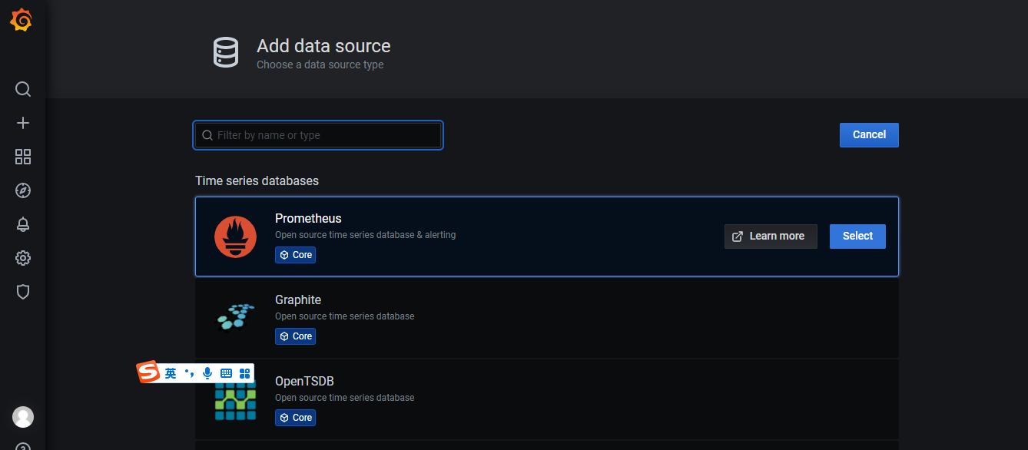
Task: Open the Explore compass icon
Action: coord(23,190)
